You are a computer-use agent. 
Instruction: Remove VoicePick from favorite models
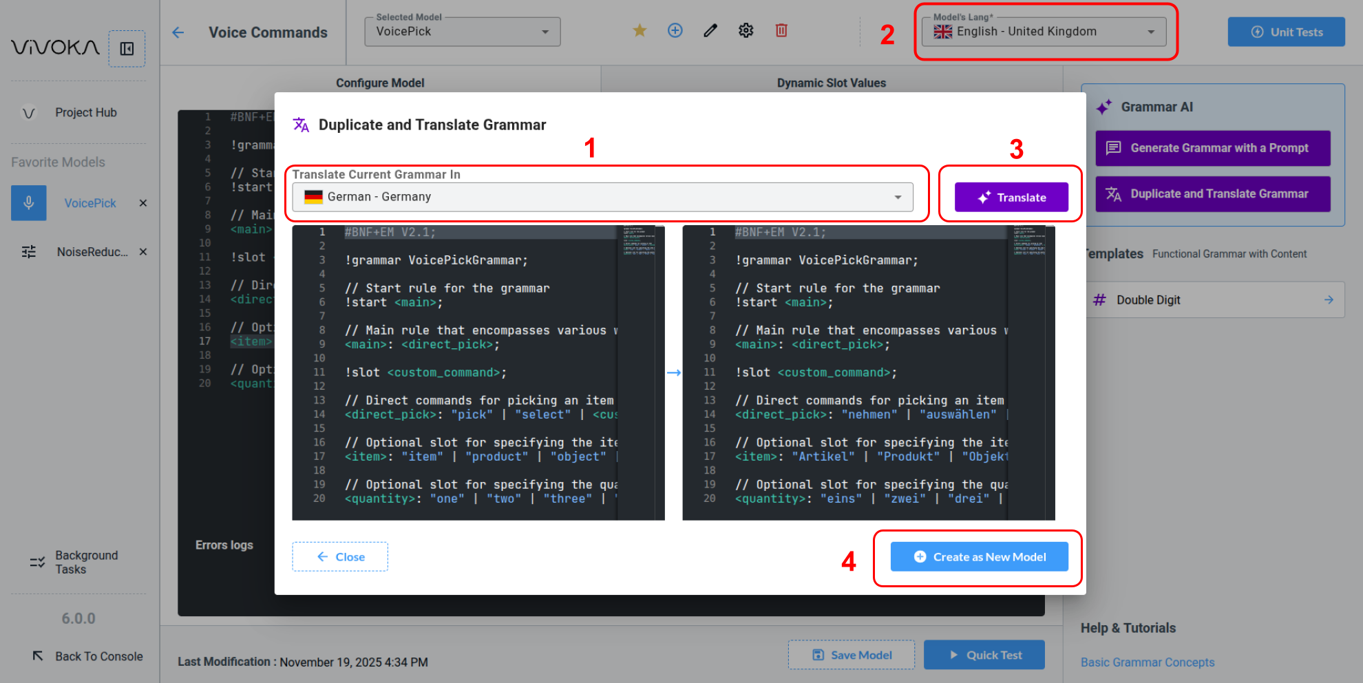tap(143, 203)
